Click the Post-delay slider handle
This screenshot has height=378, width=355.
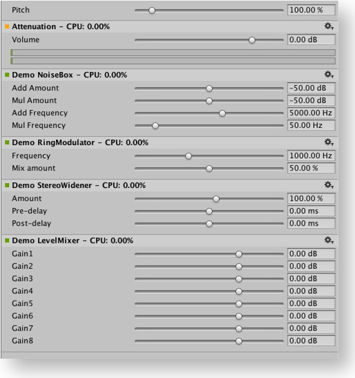click(x=209, y=224)
